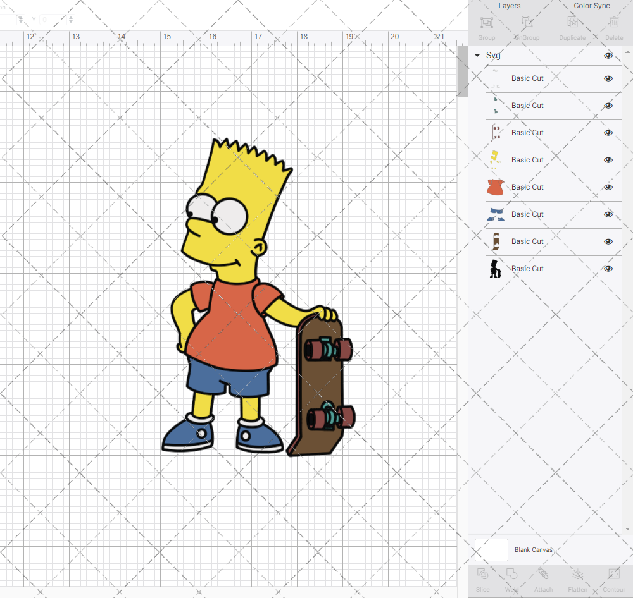Hide the yellow skin Basic Cut layer
Viewport: 633px width, 598px height.
[x=608, y=160]
